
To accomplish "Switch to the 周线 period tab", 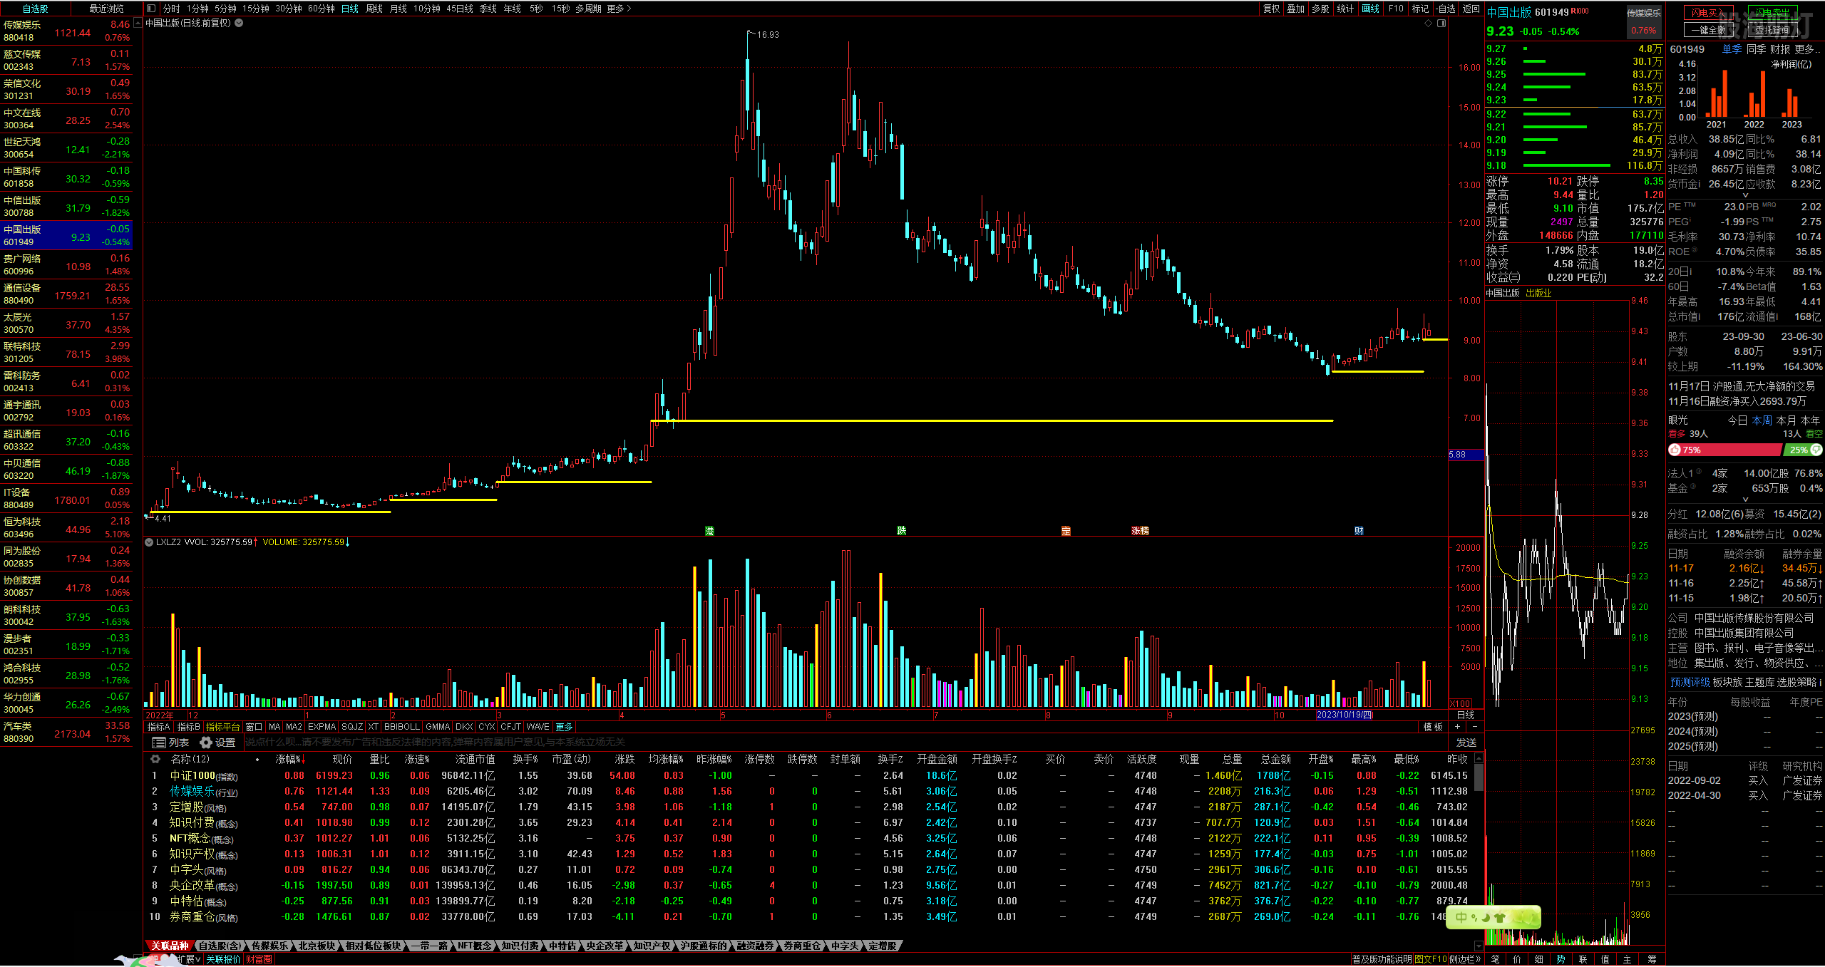I will [374, 9].
